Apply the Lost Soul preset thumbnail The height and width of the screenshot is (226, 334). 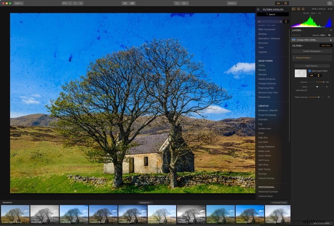coord(220,214)
